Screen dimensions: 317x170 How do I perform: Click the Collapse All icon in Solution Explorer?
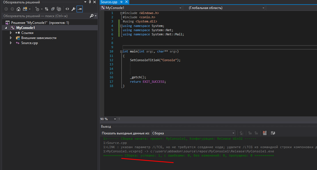tap(52, 9)
